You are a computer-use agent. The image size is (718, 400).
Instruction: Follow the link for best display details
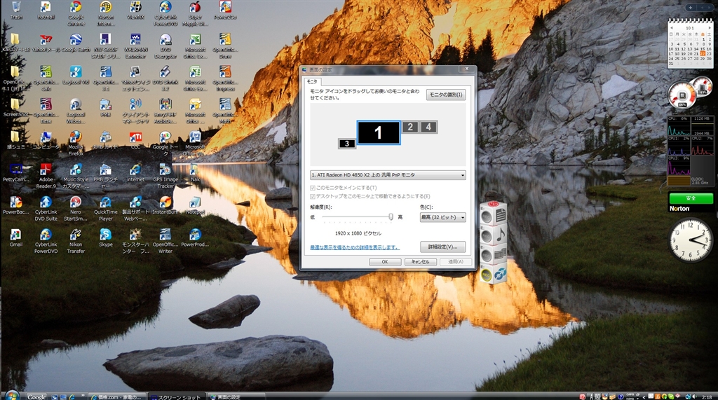pyautogui.click(x=354, y=247)
